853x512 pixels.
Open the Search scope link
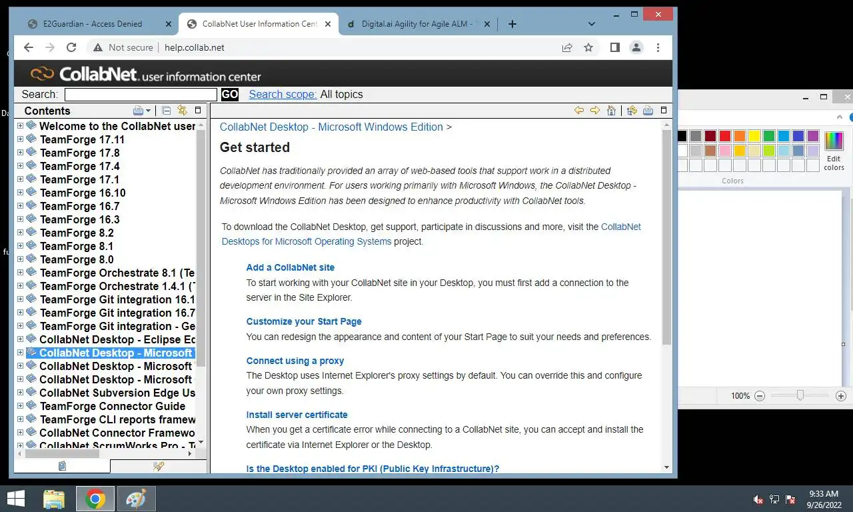[x=283, y=94]
